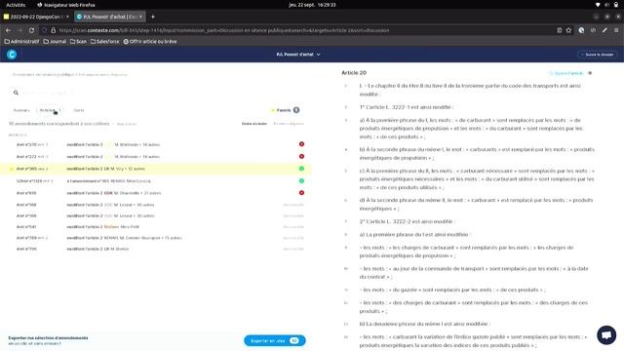Bookmark this page with the star
This screenshot has width=624, height=351.
[568, 30]
